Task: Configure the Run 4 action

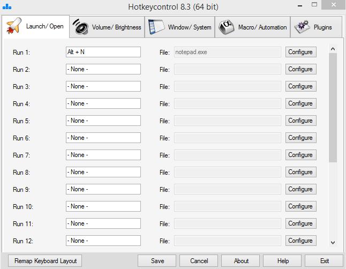Action: point(301,103)
